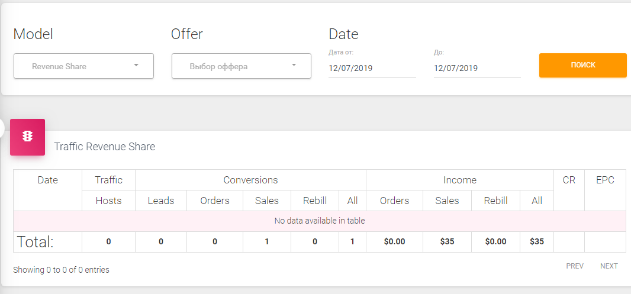The width and height of the screenshot is (631, 294).
Task: Click the CR column header
Action: (569, 180)
